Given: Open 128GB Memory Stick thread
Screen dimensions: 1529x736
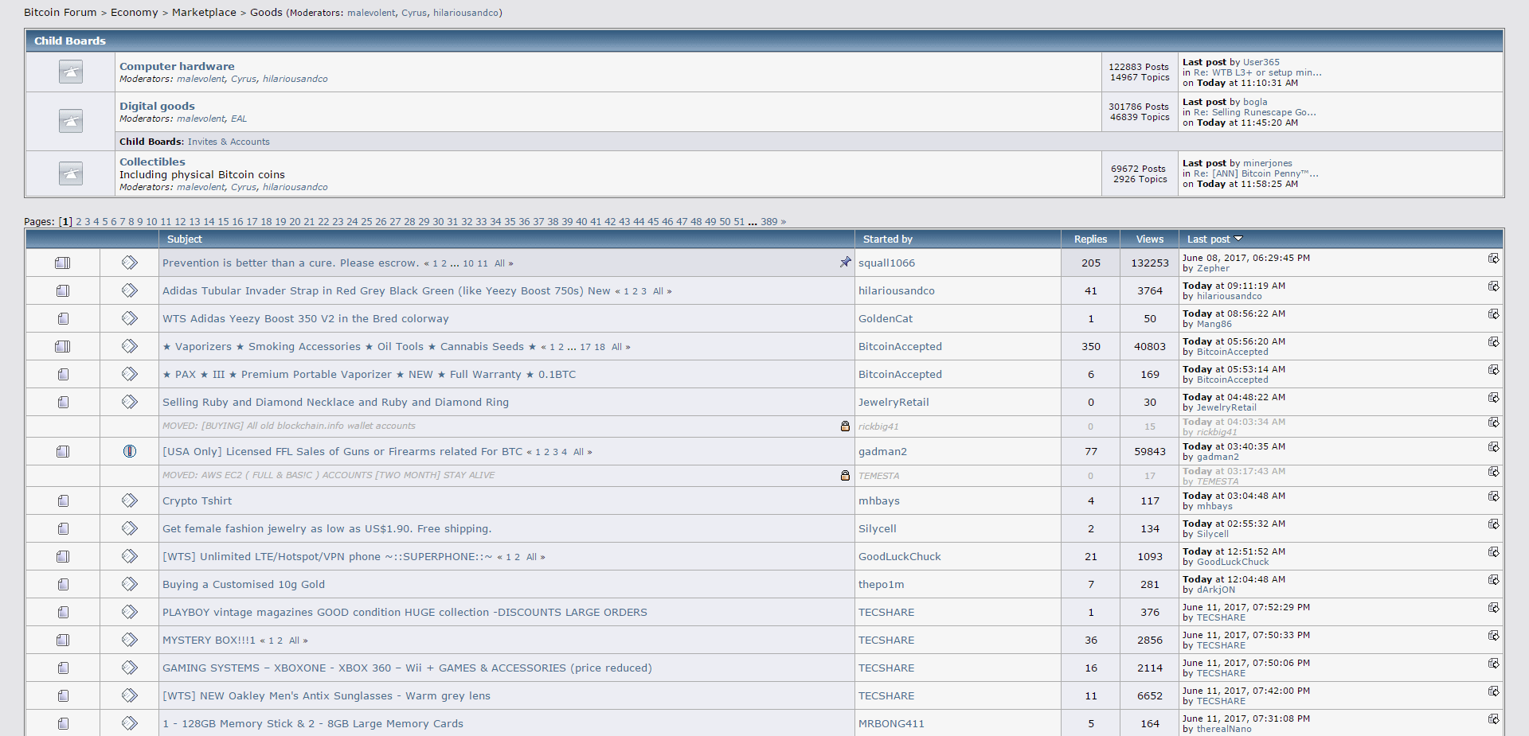Looking at the screenshot, I should [x=313, y=723].
